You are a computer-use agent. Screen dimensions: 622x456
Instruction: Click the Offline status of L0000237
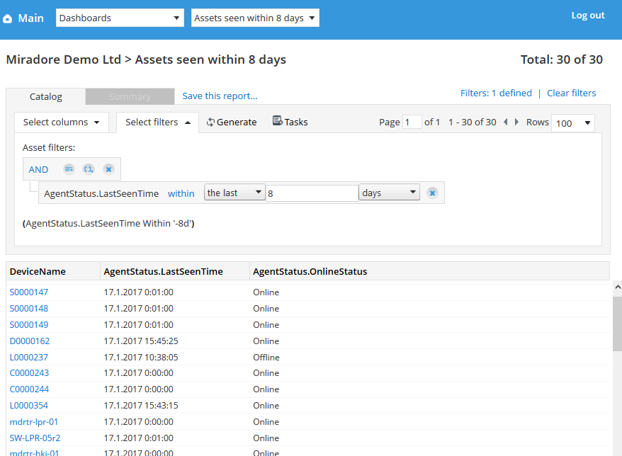266,358
